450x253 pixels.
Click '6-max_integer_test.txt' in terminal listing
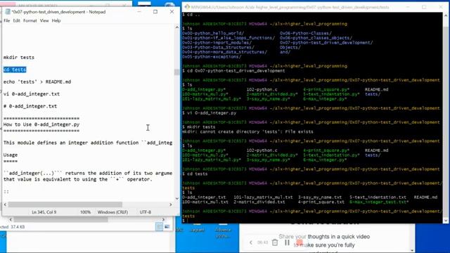[x=379, y=202]
